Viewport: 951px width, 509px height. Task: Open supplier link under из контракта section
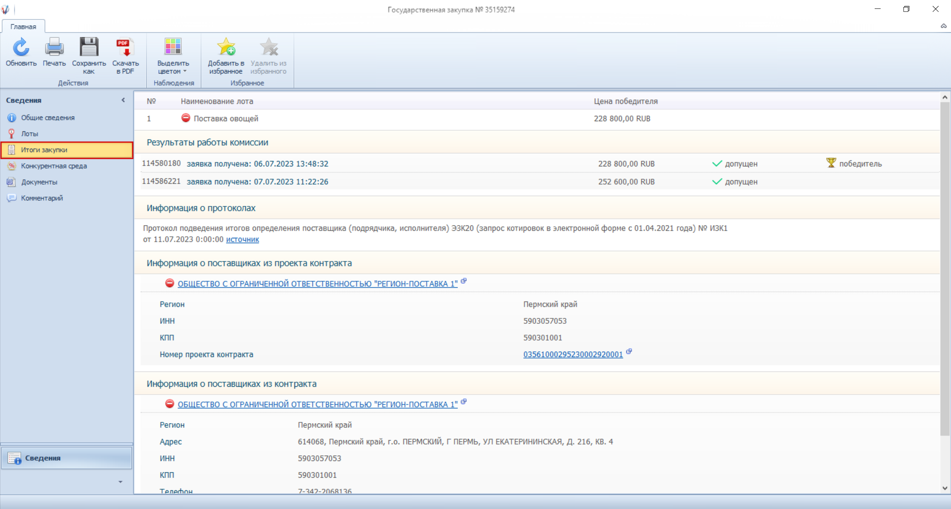[318, 405]
